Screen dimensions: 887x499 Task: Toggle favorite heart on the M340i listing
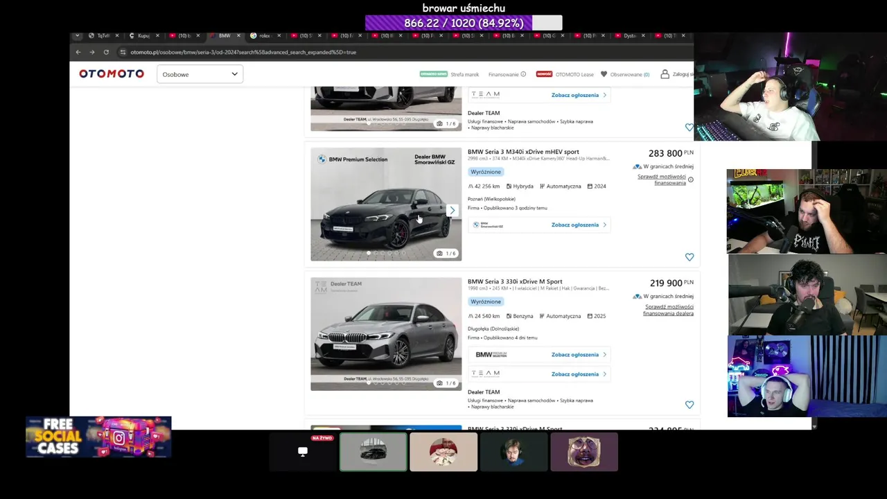coord(689,257)
